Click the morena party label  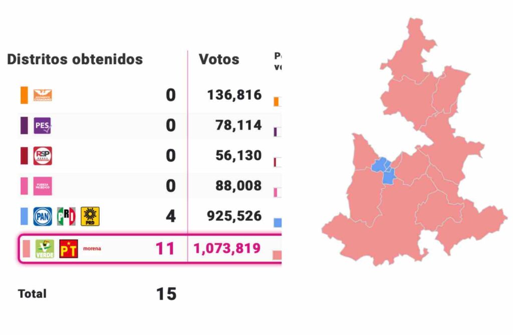pyautogui.click(x=92, y=249)
